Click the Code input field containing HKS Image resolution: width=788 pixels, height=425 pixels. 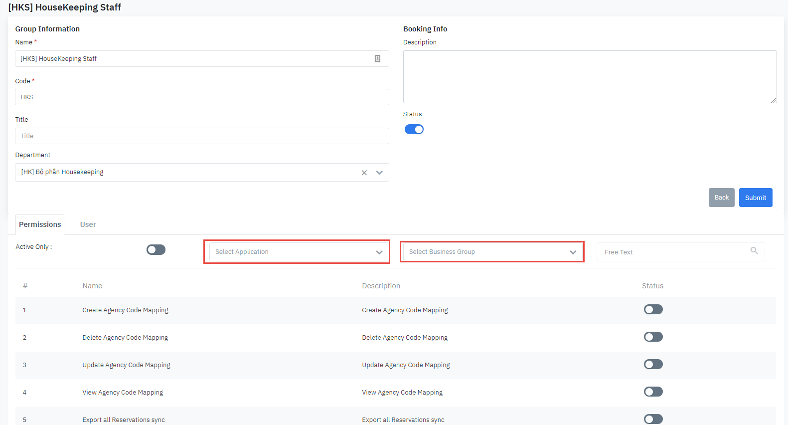[202, 97]
